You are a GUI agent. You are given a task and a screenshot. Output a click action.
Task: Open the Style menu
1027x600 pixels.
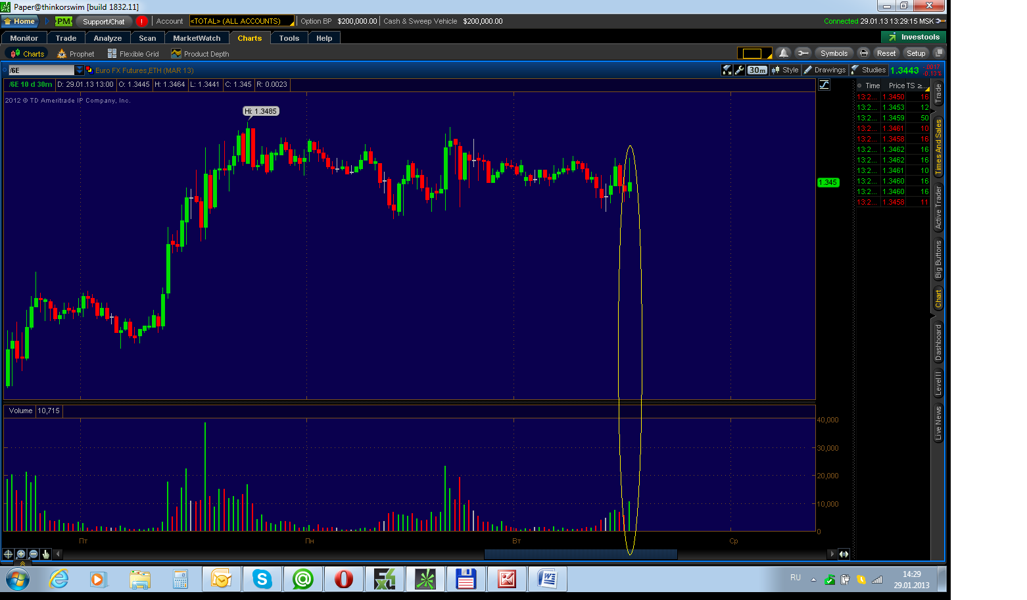pyautogui.click(x=785, y=70)
